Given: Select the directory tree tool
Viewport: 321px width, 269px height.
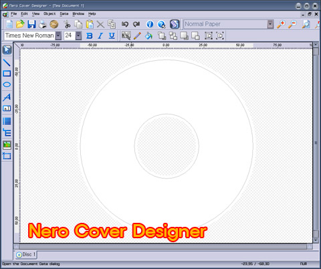Looking at the screenshot, I should 7,132.
